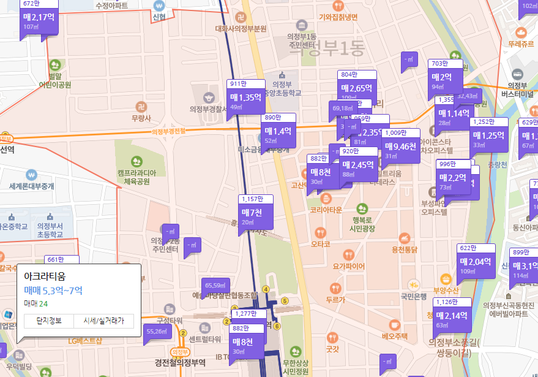Open the 55.26㎡ small marker
Viewport: 538px width, 377px height.
[157, 332]
